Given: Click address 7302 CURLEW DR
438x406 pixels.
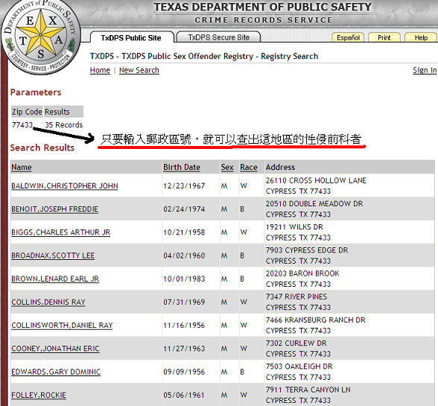Looking at the screenshot, I should [296, 343].
